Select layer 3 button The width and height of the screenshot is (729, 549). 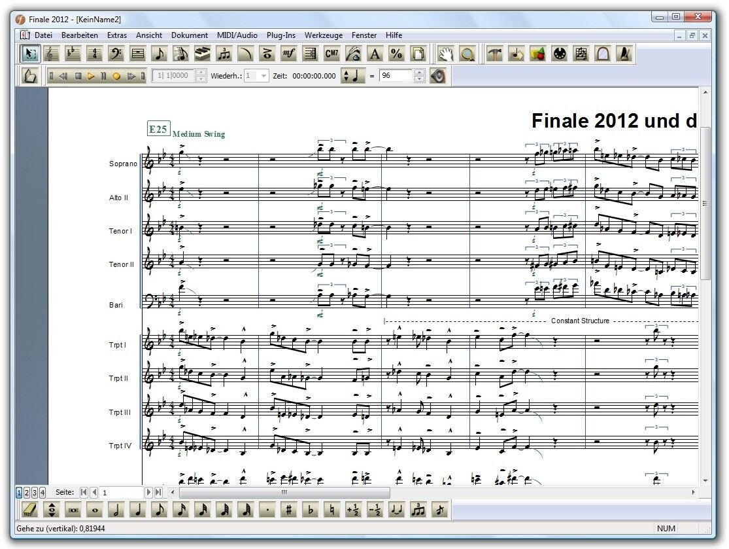[x=35, y=492]
